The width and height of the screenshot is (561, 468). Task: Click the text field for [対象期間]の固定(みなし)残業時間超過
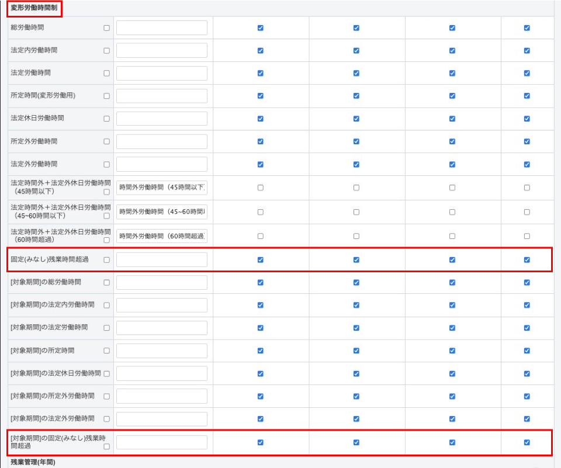coord(162,442)
